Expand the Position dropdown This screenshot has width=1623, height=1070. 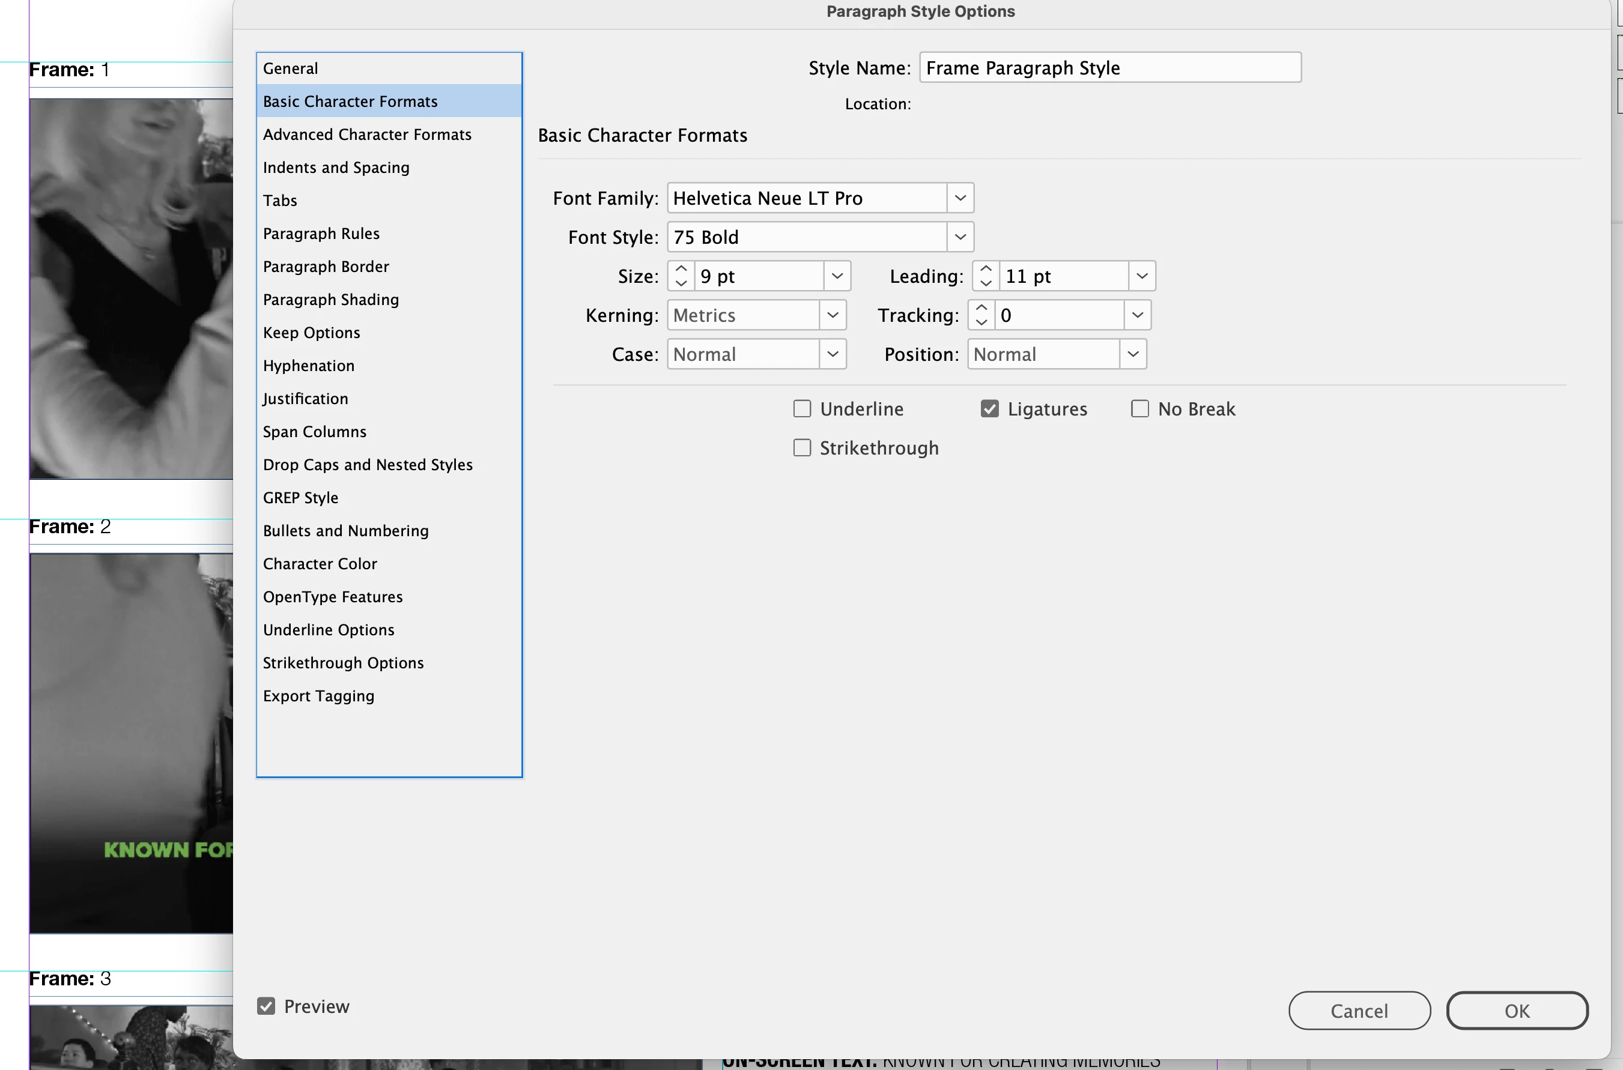point(1132,354)
